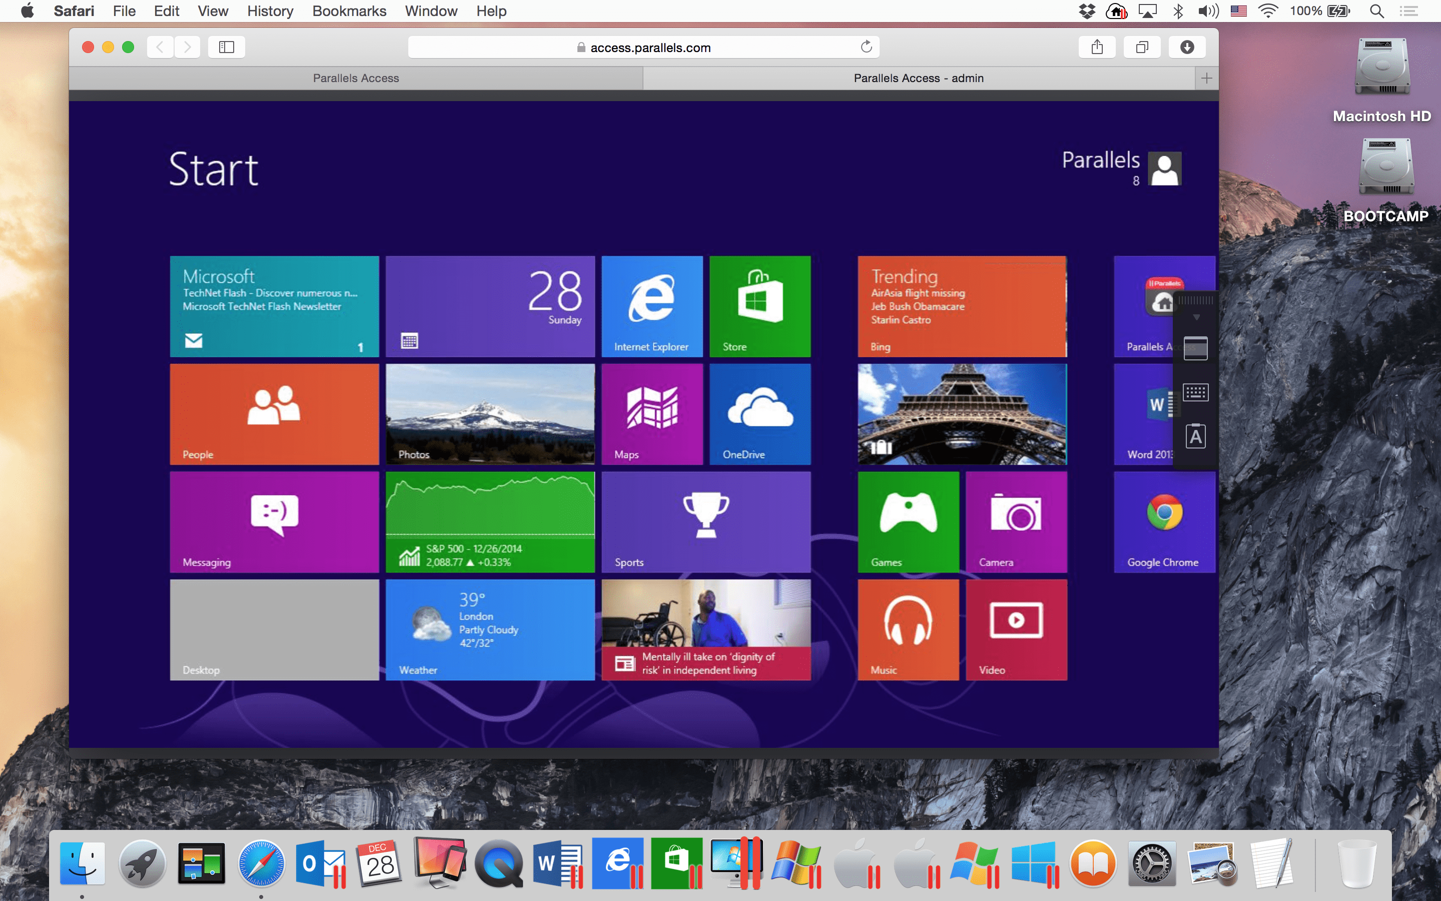Open iBooks from the Dock

click(1093, 863)
